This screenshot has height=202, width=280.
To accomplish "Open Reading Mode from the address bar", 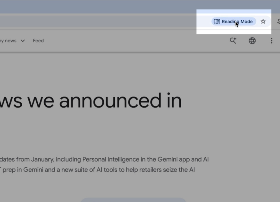I will click(x=233, y=21).
